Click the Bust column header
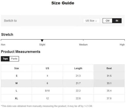 point(109,68)
